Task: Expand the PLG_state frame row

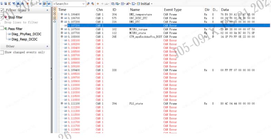Action: click(62, 103)
